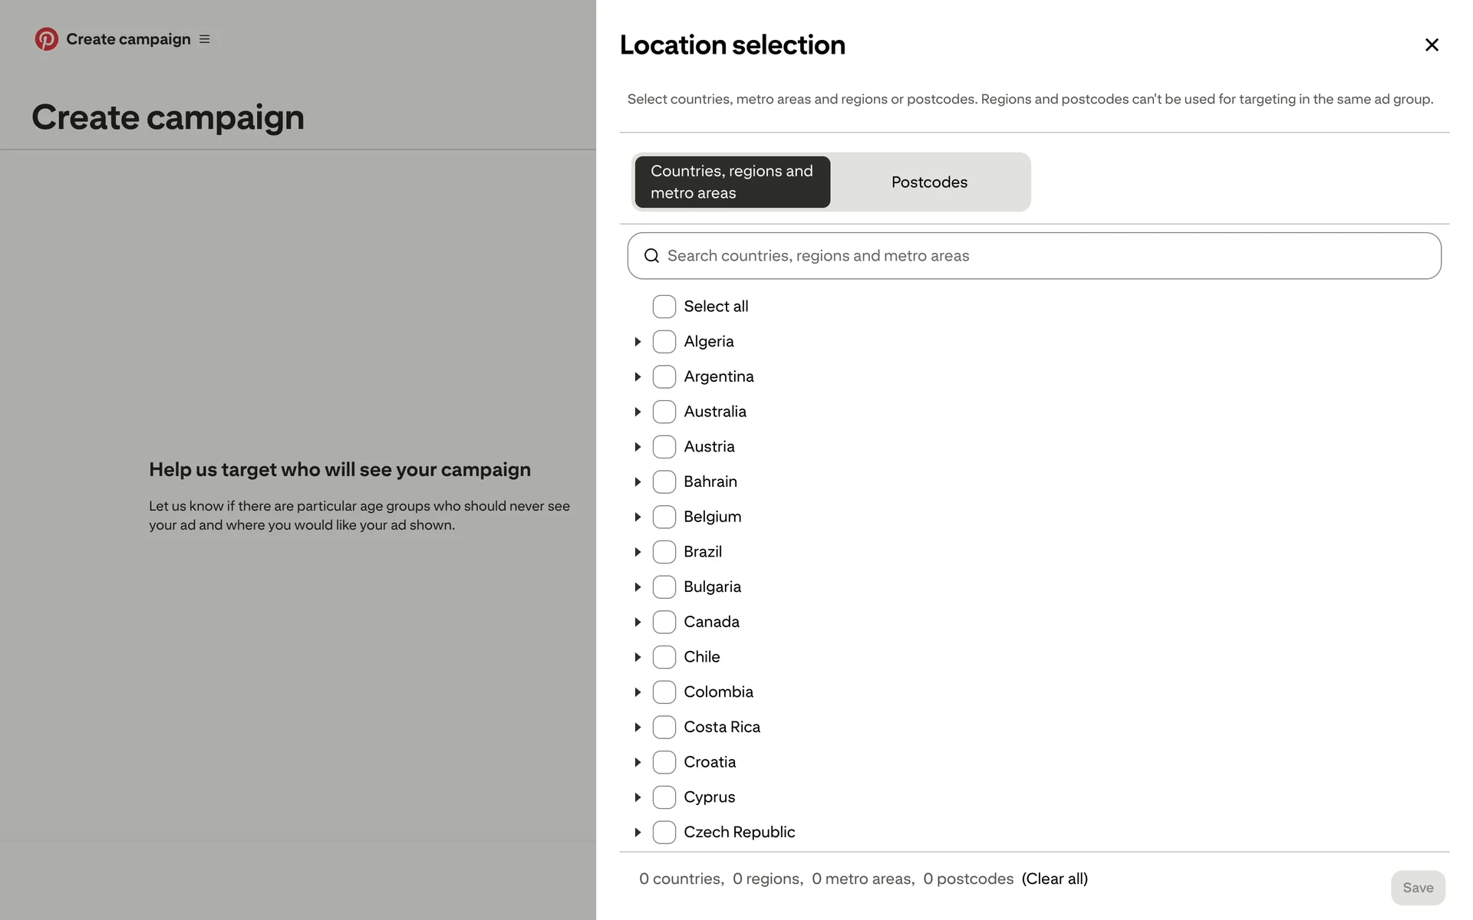Image resolution: width=1473 pixels, height=920 pixels.
Task: Click the Clear all link
Action: (x=1054, y=879)
